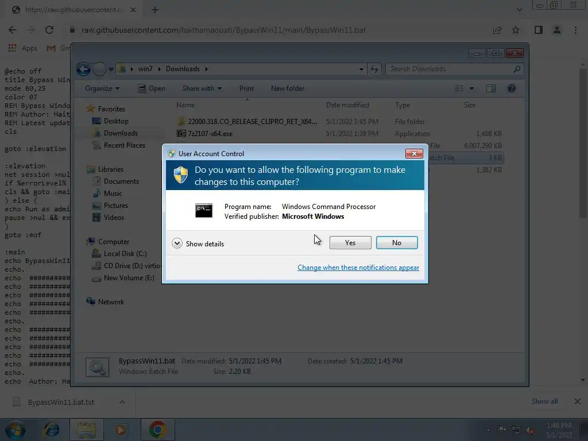The image size is (588, 441).
Task: Click Yes in User Account Control dialog
Action: pos(350,243)
